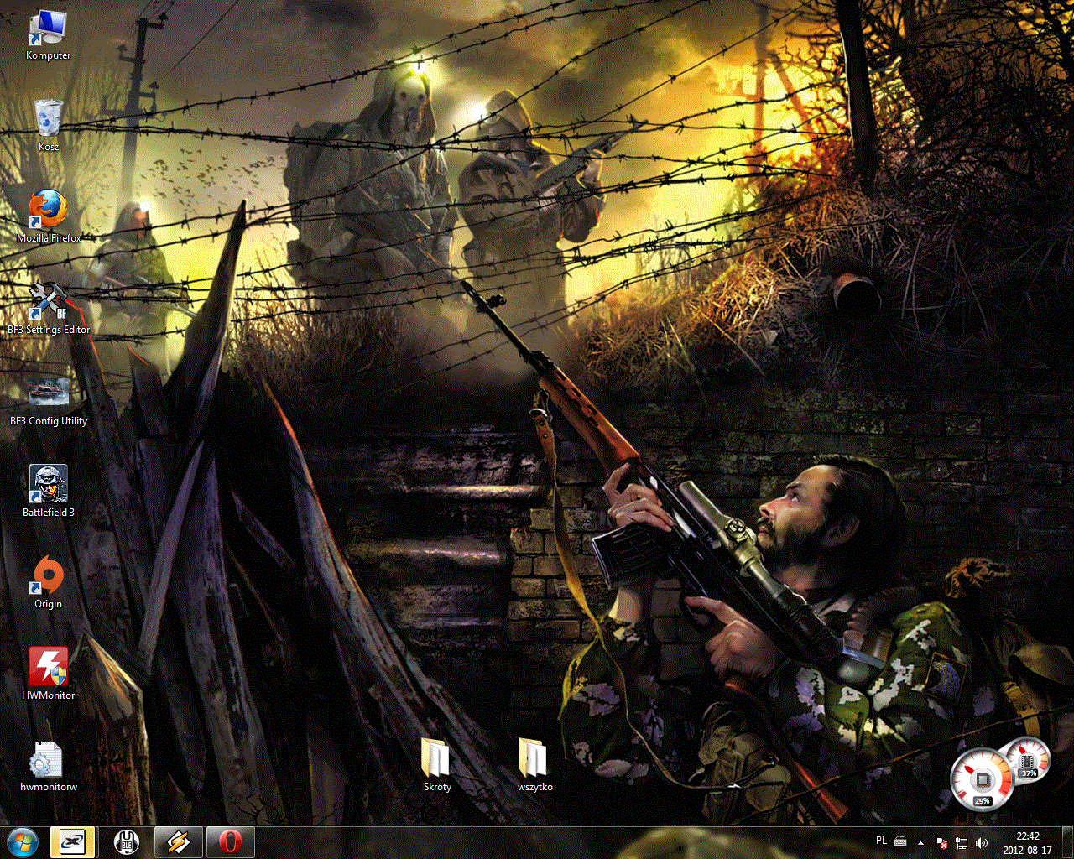The image size is (1074, 859).
Task: Launch Mozilla Firefox from the desktop
Action: click(x=48, y=216)
